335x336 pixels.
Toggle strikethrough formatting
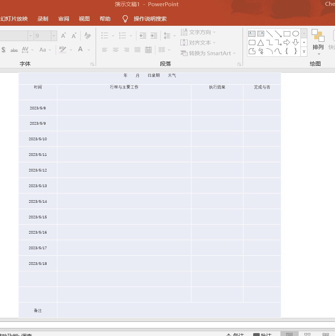(x=14, y=49)
